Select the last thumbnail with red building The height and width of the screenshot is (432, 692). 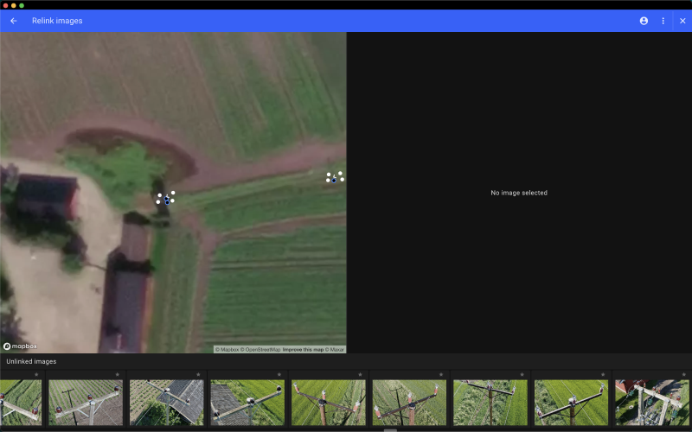pos(652,402)
